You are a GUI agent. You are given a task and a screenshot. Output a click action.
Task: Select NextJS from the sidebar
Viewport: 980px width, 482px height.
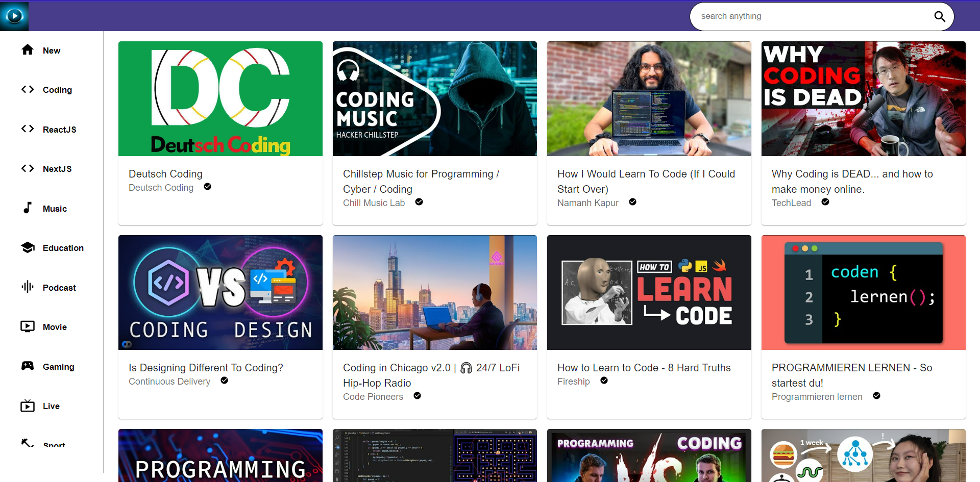pos(57,169)
